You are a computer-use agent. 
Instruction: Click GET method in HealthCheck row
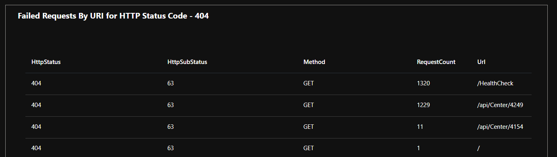(308, 83)
